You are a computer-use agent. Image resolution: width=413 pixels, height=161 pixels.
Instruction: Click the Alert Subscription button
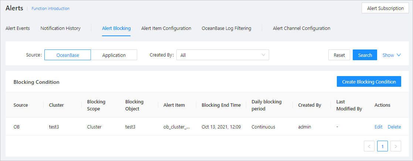(x=385, y=8)
